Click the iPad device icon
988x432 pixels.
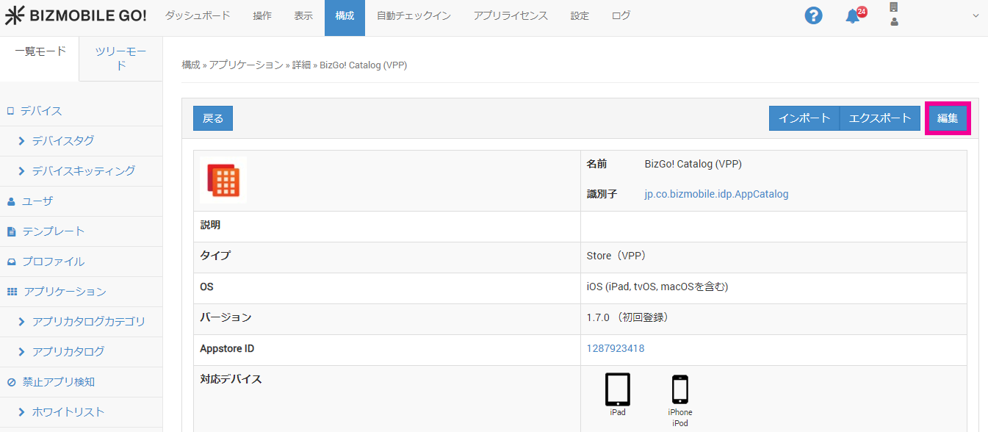pos(617,390)
